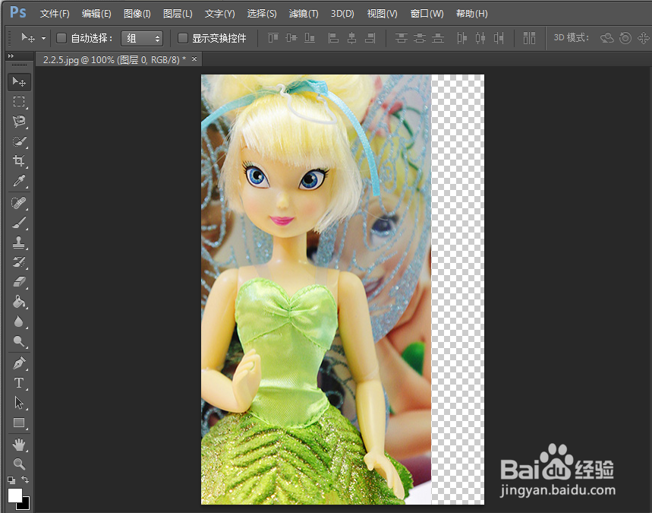Enable the 自动选择 checkbox
652x513 pixels.
(61, 36)
